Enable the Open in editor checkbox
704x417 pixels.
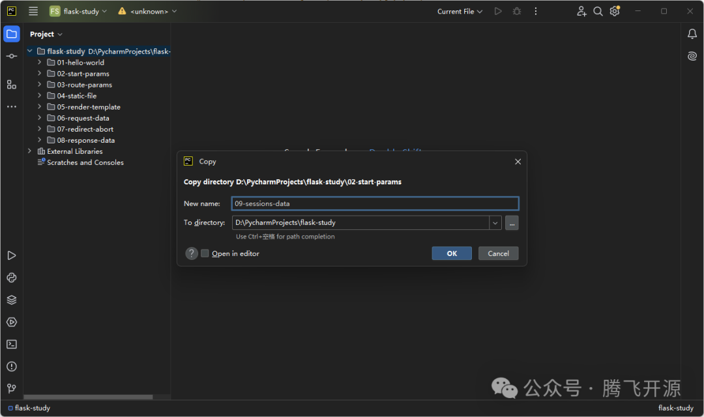click(x=205, y=253)
